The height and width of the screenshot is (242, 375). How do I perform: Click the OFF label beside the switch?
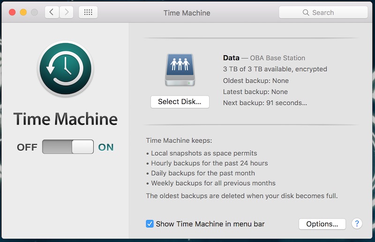click(27, 147)
